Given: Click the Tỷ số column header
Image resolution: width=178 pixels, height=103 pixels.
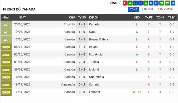Looking at the screenshot, I should (82, 17).
